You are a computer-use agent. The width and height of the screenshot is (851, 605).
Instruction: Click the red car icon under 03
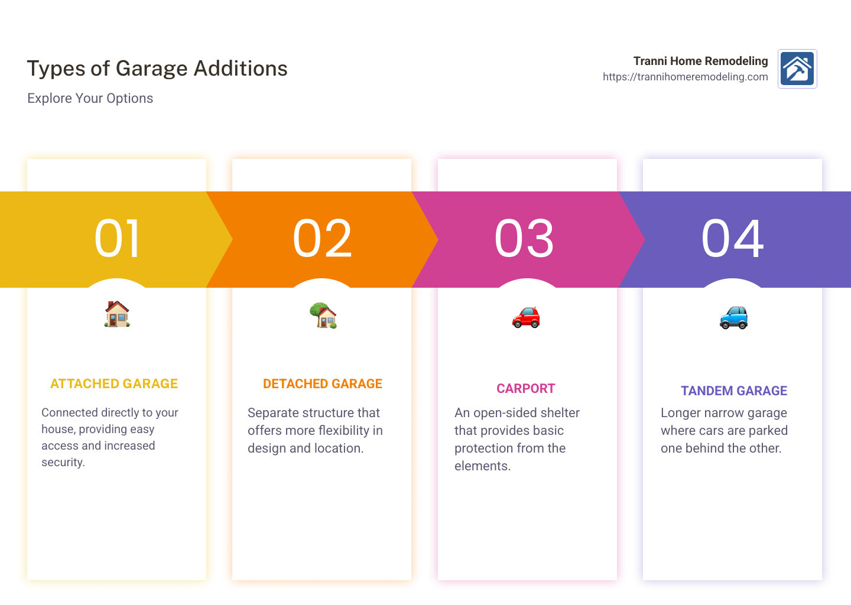[x=526, y=317]
